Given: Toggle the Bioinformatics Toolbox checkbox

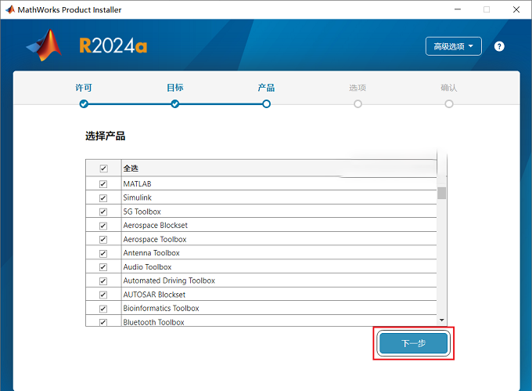Looking at the screenshot, I should [103, 309].
